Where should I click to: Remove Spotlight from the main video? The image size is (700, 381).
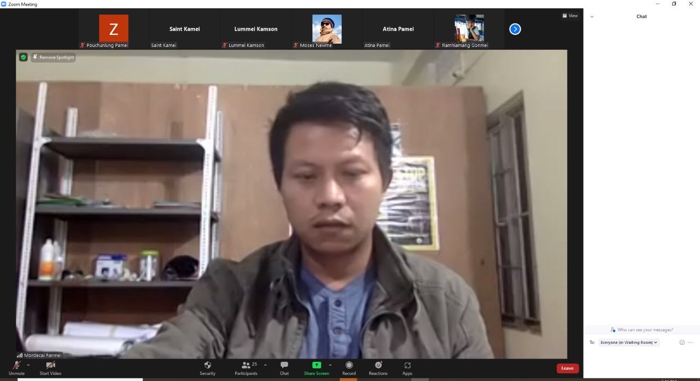point(54,57)
